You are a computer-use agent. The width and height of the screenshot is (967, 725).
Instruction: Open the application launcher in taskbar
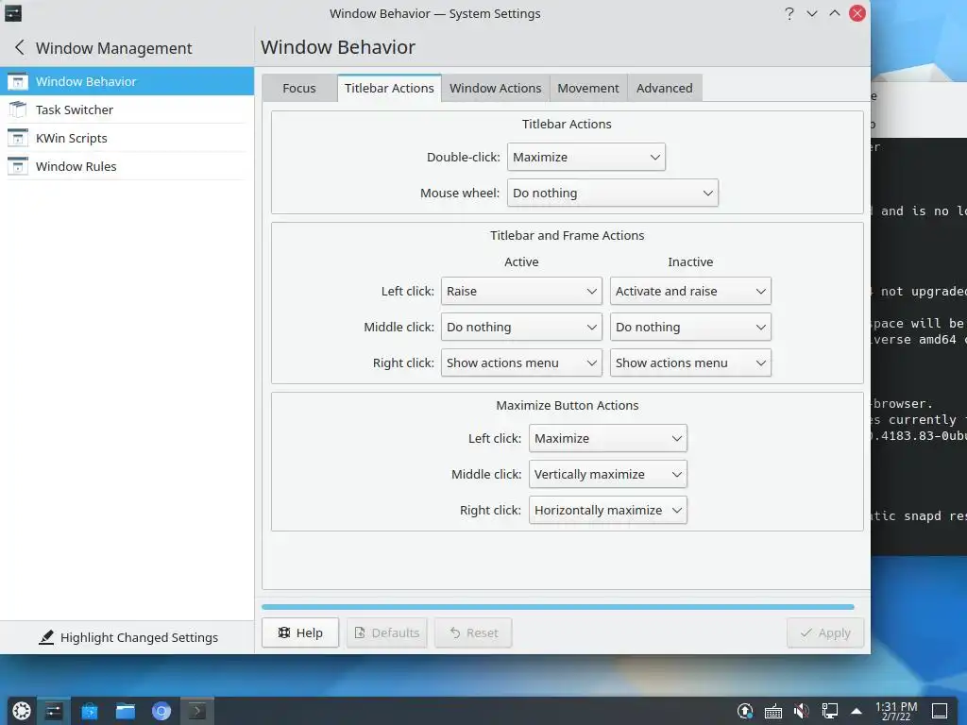[x=21, y=712]
